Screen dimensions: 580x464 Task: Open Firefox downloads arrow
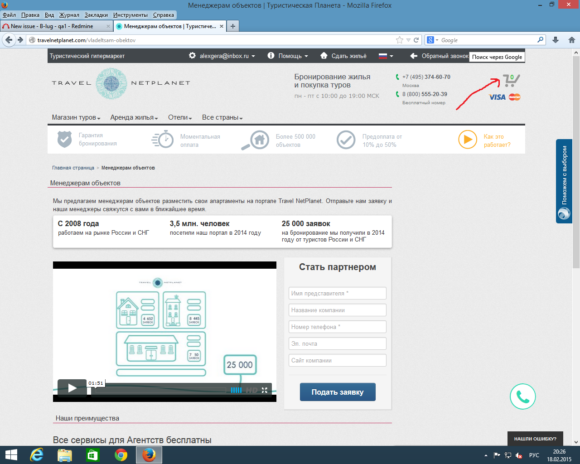(556, 40)
